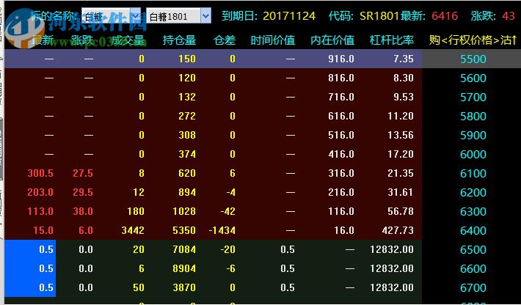521x305 pixels.
Task: Select strike price 6600
Action: tap(473, 268)
